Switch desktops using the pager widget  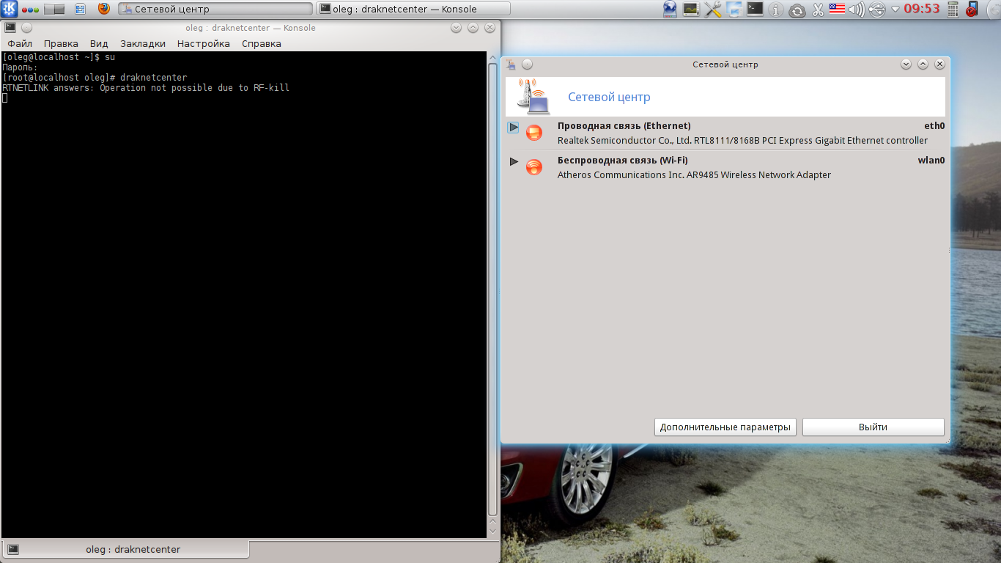[54, 10]
